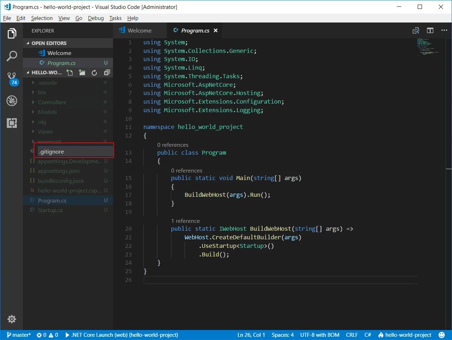Click the errors count in status bar
The width and height of the screenshot is (452, 340).
(x=41, y=335)
